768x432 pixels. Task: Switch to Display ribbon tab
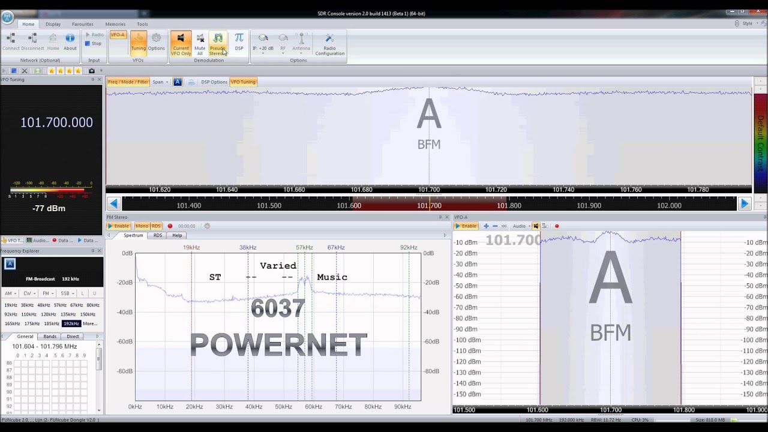(53, 24)
